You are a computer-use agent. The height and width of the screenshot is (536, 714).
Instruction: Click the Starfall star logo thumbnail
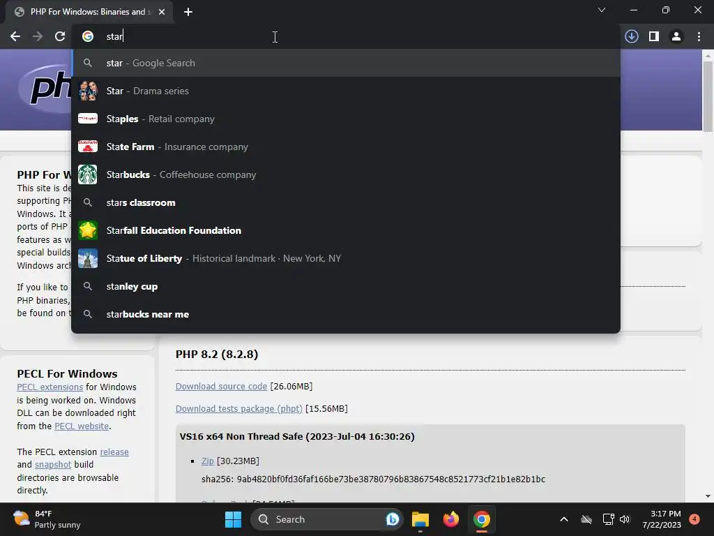click(87, 230)
